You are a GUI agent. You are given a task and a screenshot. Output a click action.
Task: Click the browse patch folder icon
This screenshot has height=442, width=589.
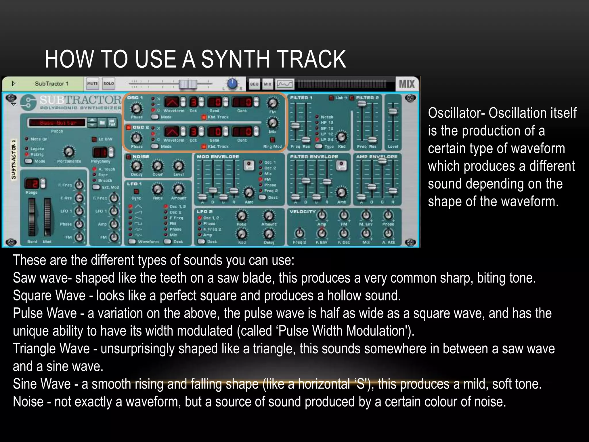[102, 123]
